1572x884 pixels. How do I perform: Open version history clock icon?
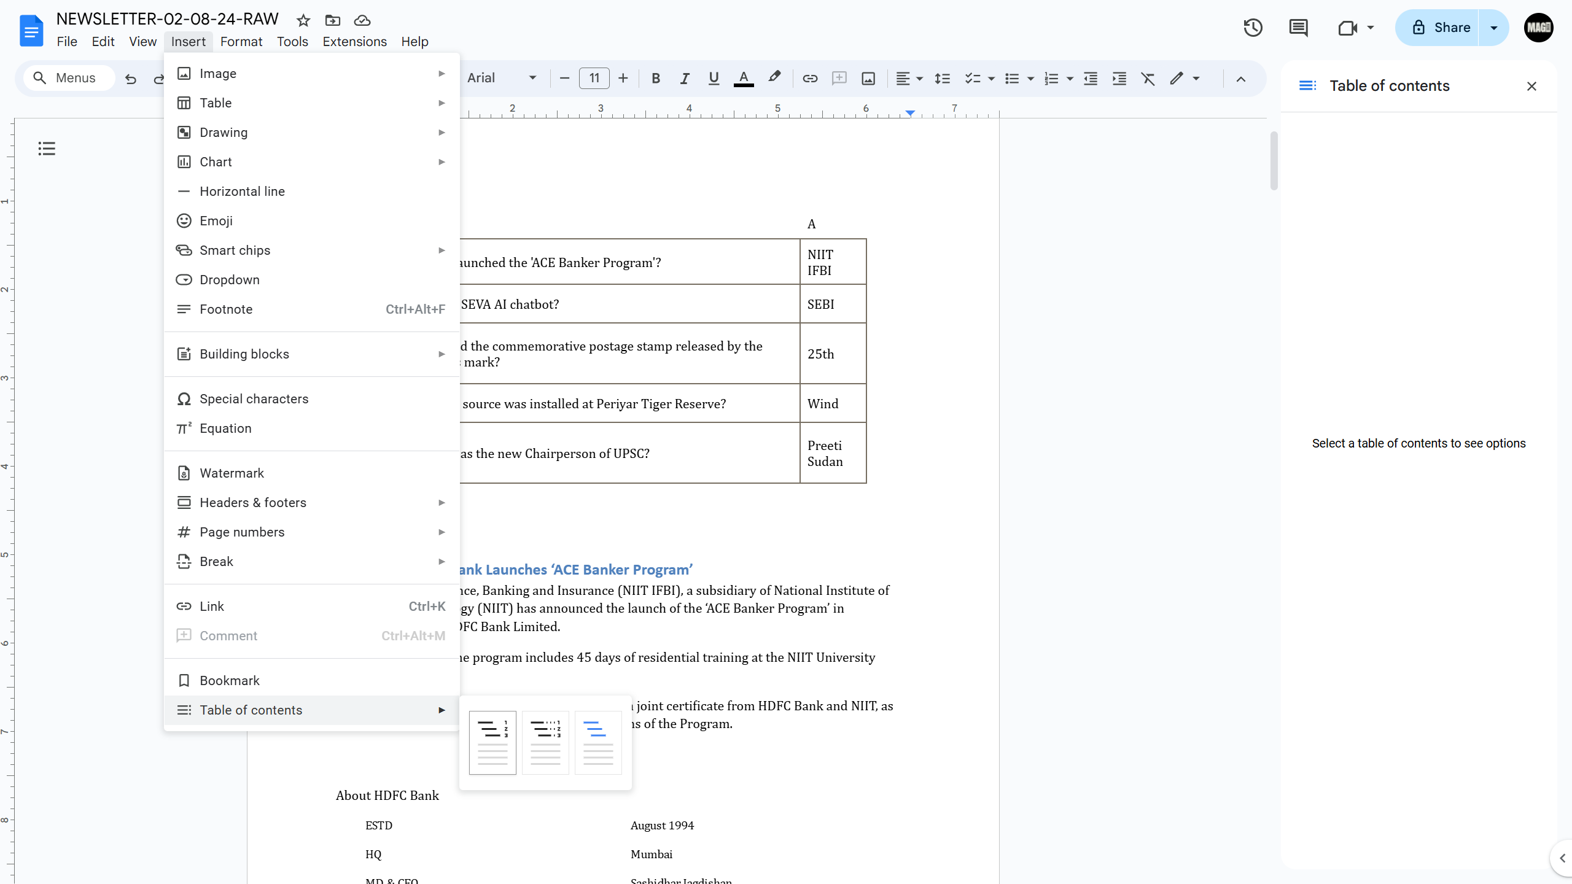click(1253, 28)
